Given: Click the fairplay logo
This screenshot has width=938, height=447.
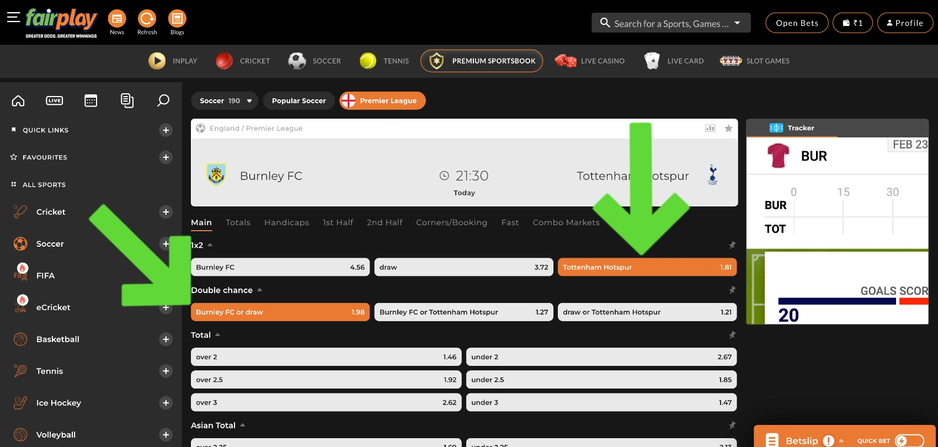Looking at the screenshot, I should [x=61, y=23].
